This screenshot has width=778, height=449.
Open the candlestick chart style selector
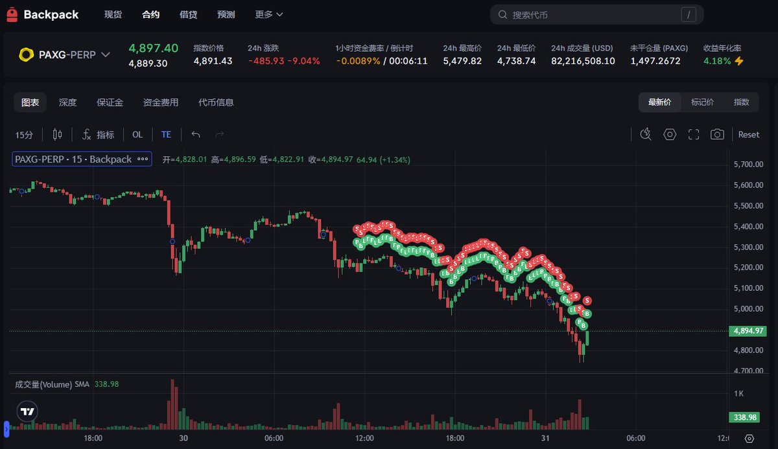(58, 135)
